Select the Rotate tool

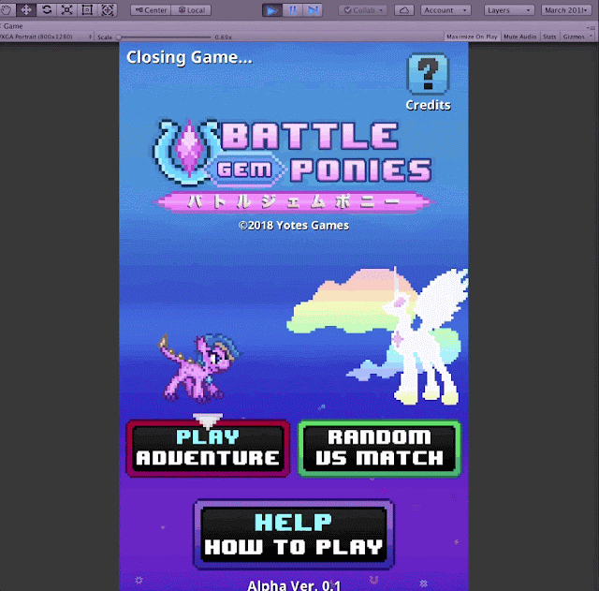47,10
